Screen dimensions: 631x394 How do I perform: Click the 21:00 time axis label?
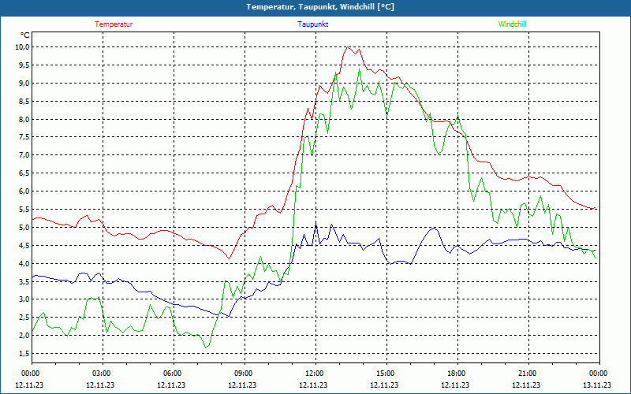(x=528, y=374)
